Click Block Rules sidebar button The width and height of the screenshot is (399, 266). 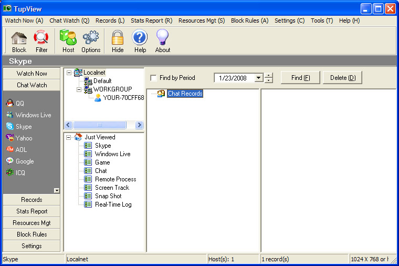32,234
